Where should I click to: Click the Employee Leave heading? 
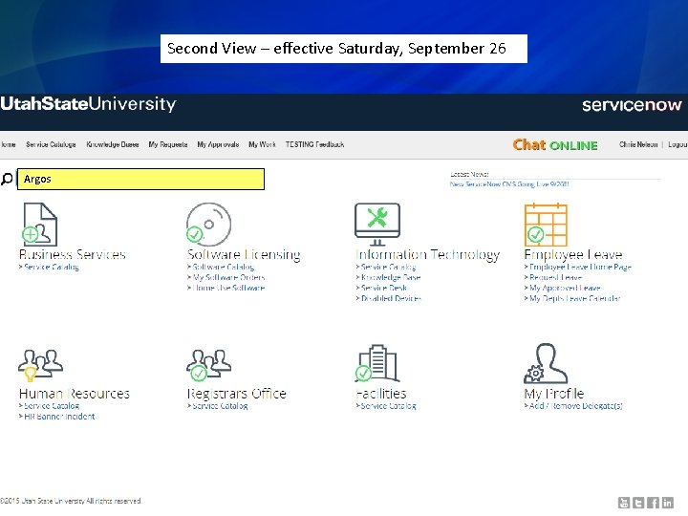[x=573, y=254]
